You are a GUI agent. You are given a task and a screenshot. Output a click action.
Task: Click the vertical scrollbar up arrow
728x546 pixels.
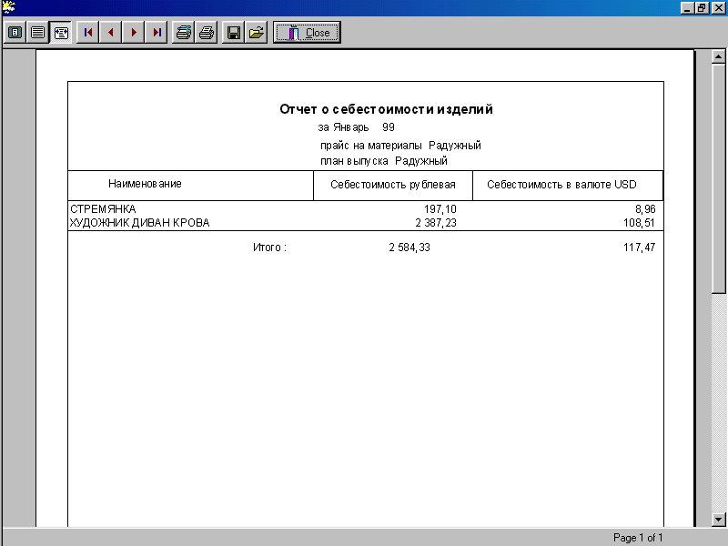[x=718, y=56]
